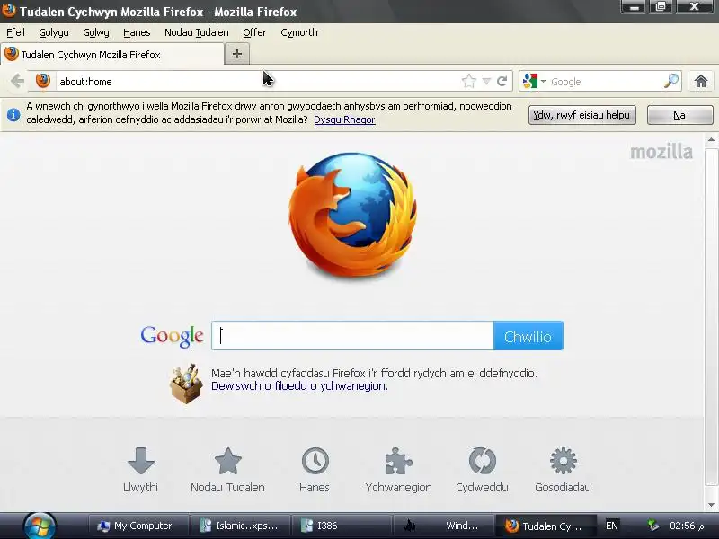Click the Ydw, rwyf eisiau helpu button
719x539 pixels.
(x=581, y=115)
